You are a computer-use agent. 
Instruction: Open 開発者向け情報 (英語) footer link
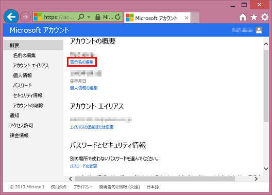click(x=120, y=187)
